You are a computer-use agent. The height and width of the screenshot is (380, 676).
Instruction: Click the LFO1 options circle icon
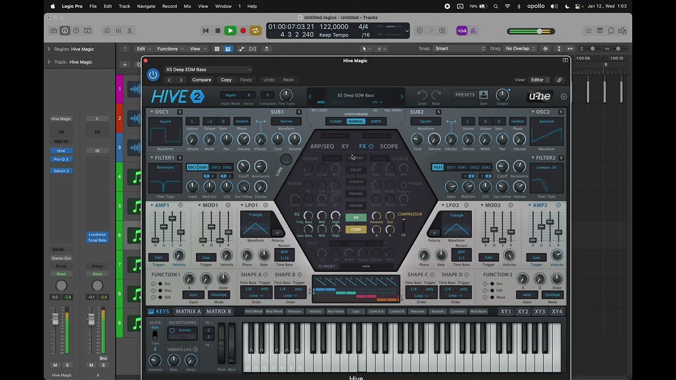(265, 205)
